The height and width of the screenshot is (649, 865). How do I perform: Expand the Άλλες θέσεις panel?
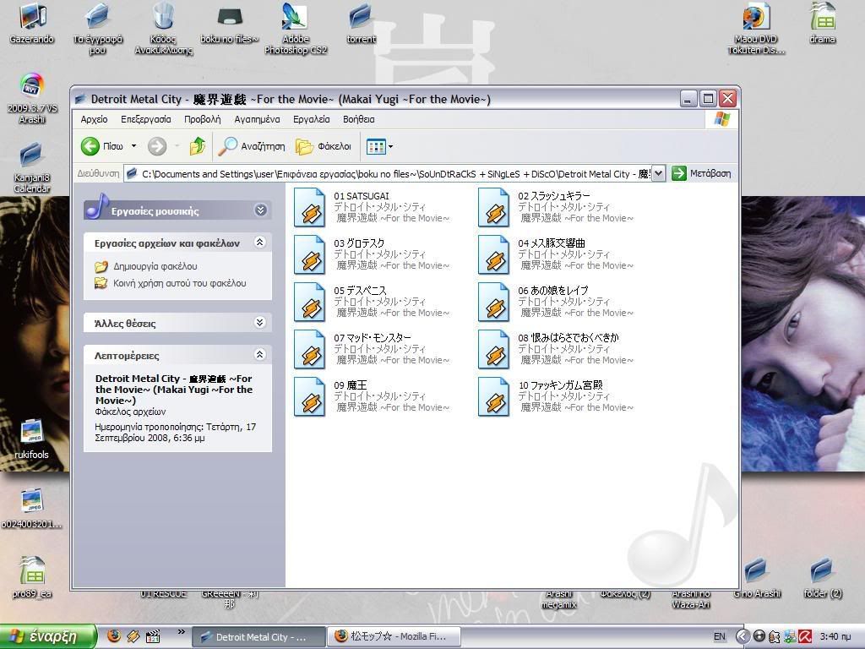pyautogui.click(x=260, y=322)
